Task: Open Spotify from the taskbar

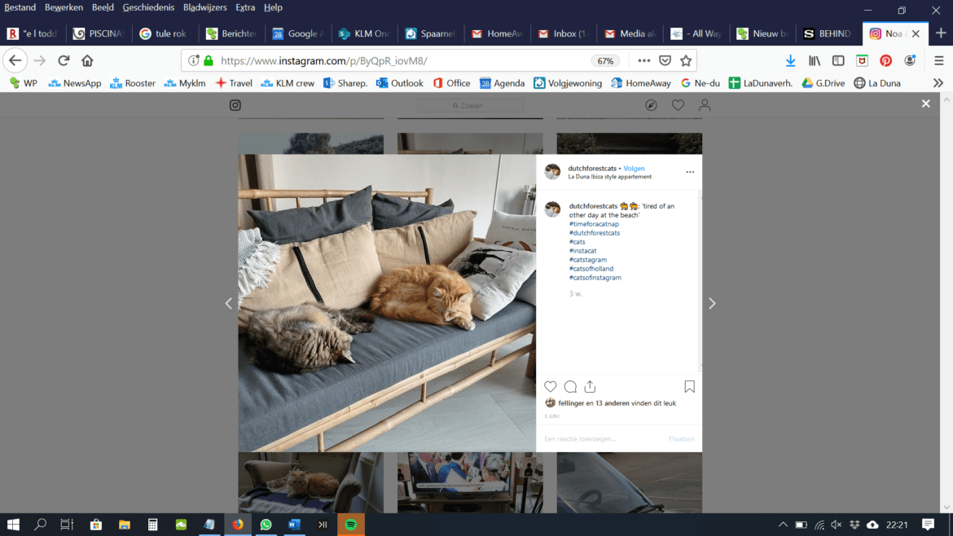Action: pos(351,525)
